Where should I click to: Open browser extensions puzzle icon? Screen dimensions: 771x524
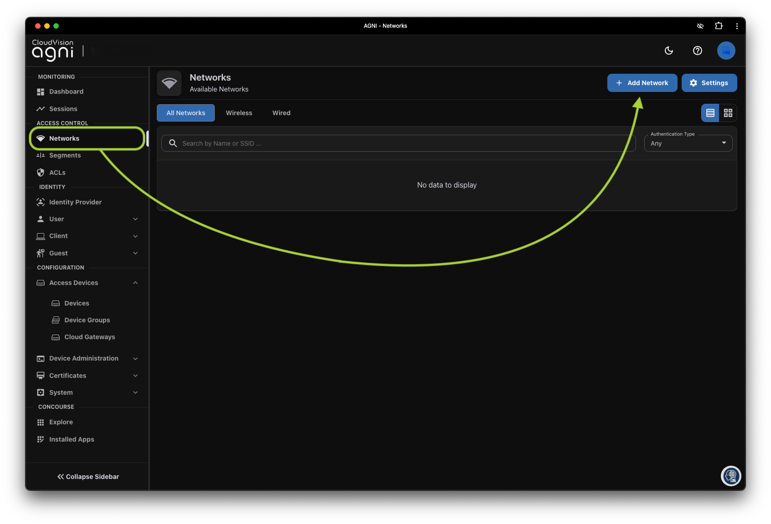(719, 26)
